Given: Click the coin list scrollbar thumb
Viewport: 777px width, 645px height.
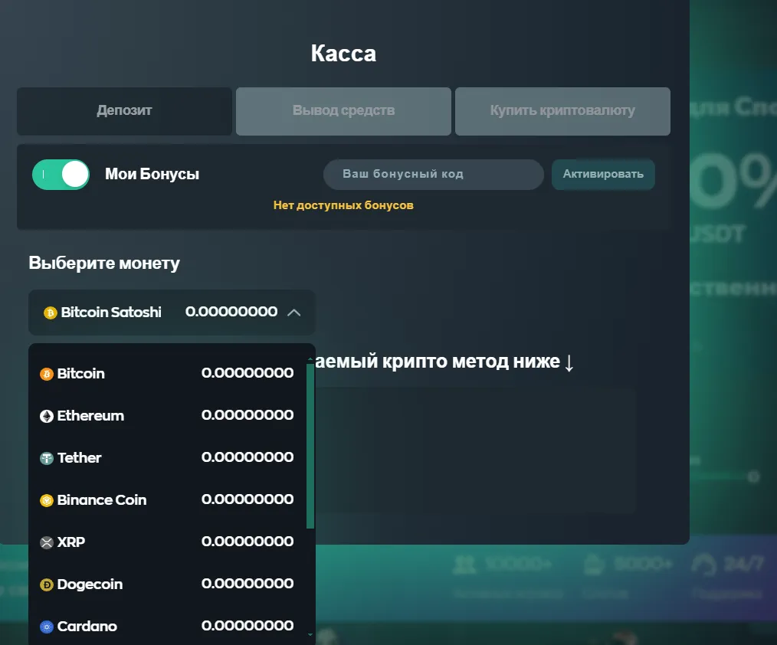Looking at the screenshot, I should coord(310,446).
